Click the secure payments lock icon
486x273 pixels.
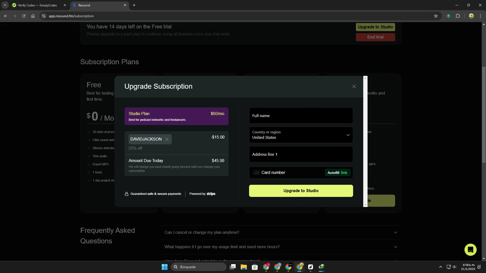pyautogui.click(x=127, y=194)
